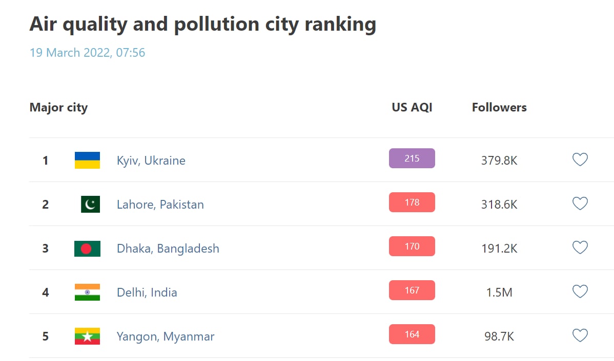Click the Followers column header
This screenshot has height=361, width=614.
[499, 107]
